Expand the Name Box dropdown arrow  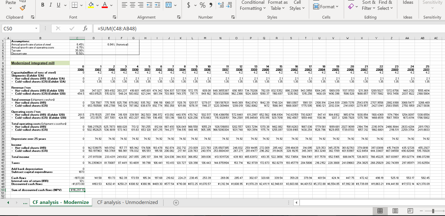click(36, 28)
